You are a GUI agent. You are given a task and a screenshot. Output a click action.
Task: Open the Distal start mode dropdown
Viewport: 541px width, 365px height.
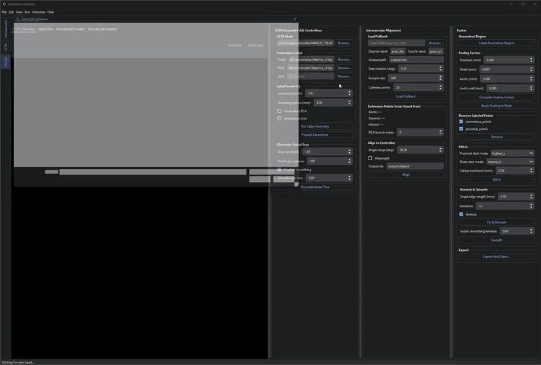[511, 162]
